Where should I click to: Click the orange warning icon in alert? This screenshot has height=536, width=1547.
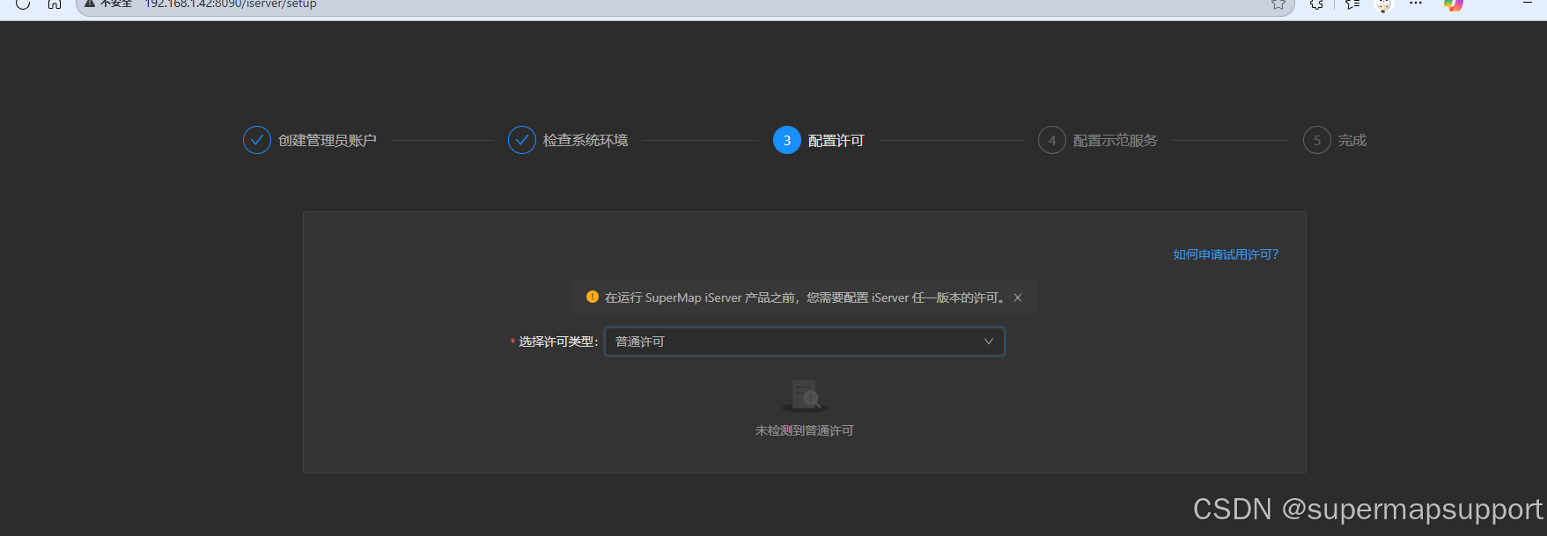tap(593, 297)
